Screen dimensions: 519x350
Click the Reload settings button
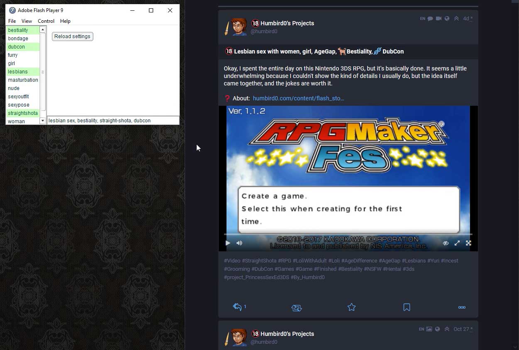(x=72, y=36)
